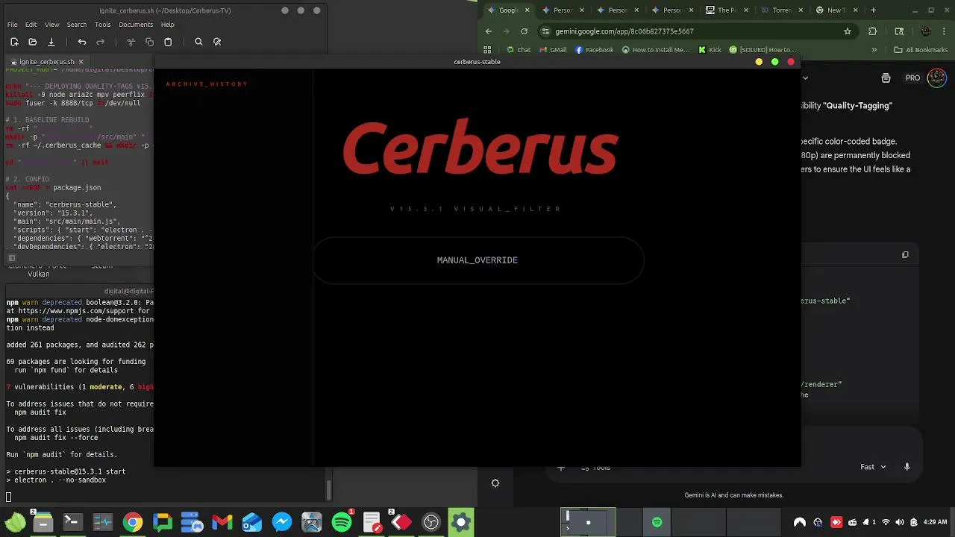Open the Chrome three-dot menu
Screen dimensions: 955x537
tap(945, 31)
